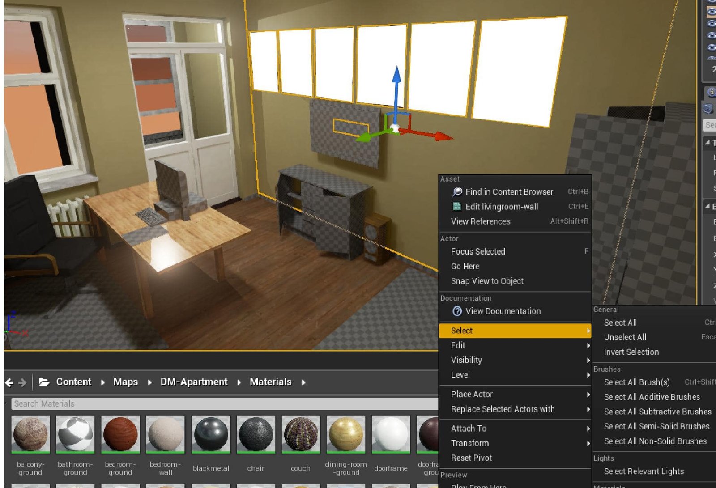The image size is (716, 488).
Task: Select the bedroom-ground material thumbnail
Action: pyautogui.click(x=120, y=434)
